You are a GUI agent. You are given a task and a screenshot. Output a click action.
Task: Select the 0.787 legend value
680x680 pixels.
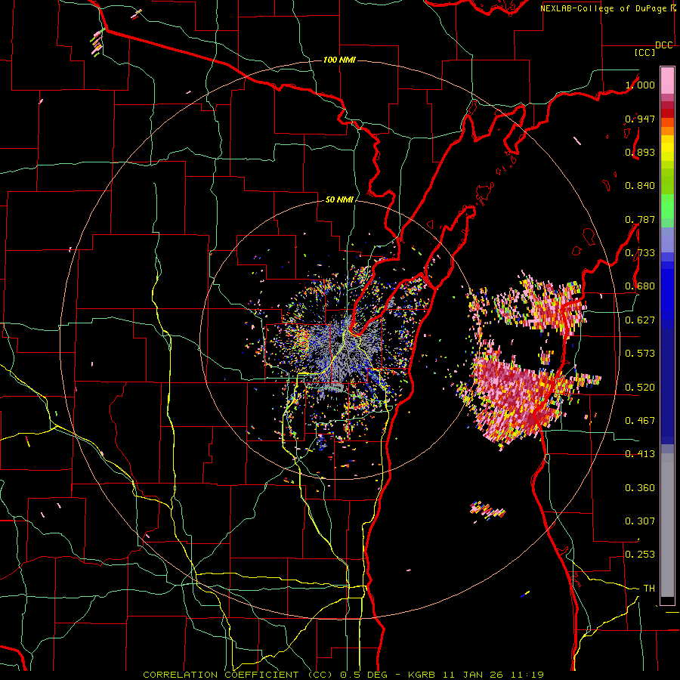[640, 219]
